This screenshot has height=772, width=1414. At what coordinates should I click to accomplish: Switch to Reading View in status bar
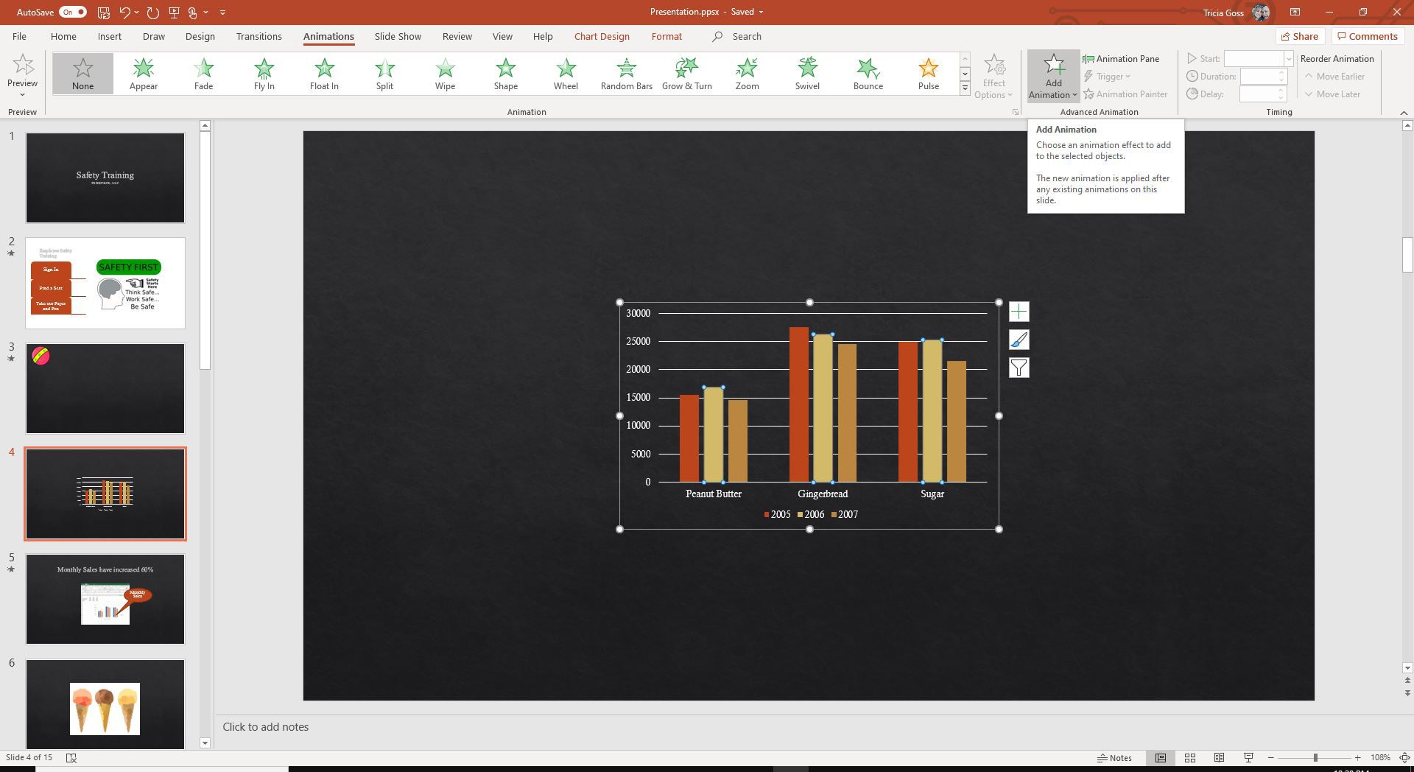1219,757
